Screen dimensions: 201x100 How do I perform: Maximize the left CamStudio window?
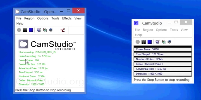click(69, 11)
